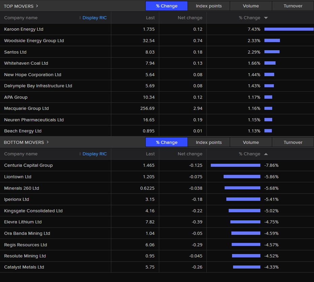
Task: Select % Change tab in Bottom Movers
Action: [167, 142]
